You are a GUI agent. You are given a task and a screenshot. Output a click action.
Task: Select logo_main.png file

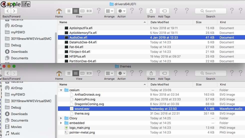(151, 128)
